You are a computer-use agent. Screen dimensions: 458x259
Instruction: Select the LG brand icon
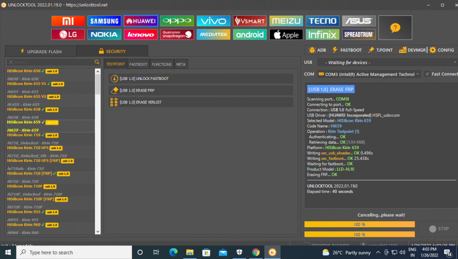click(68, 35)
